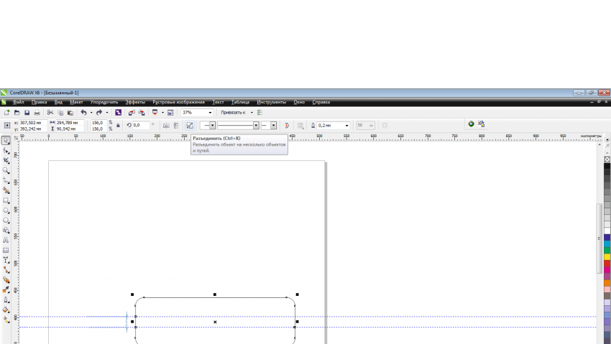Select the Rectangle tool
611x344 pixels.
(6, 201)
